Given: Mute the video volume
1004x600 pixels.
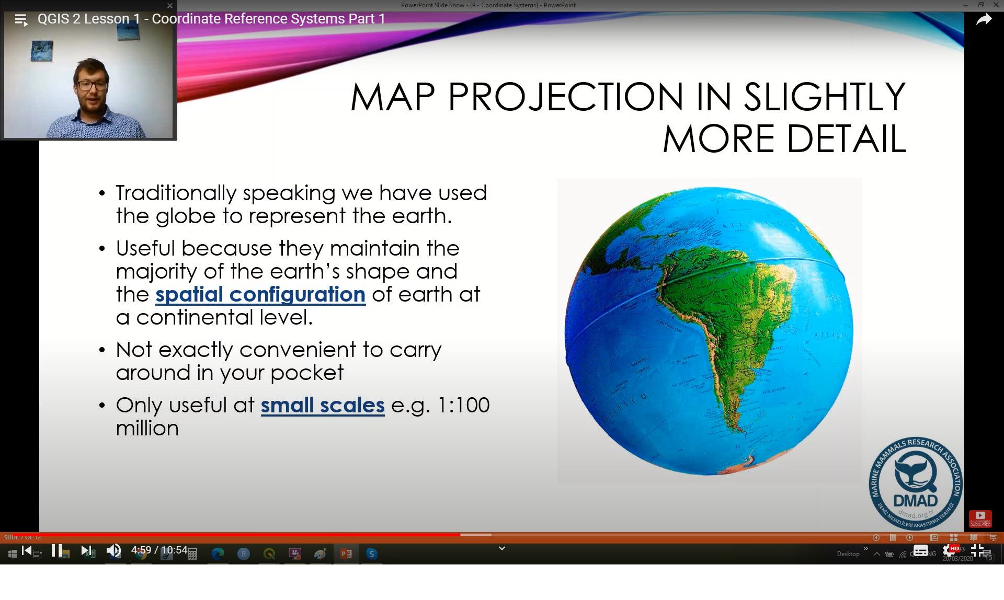Looking at the screenshot, I should tap(114, 550).
